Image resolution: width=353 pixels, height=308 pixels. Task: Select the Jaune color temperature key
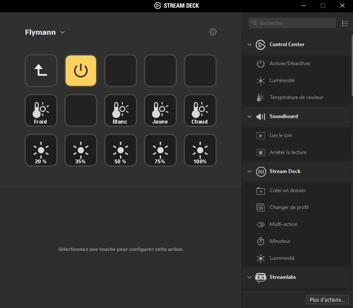160,110
